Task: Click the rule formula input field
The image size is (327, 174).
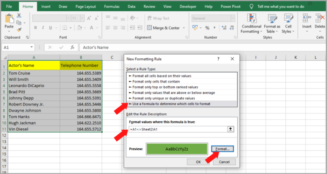Action: pyautogui.click(x=178, y=129)
